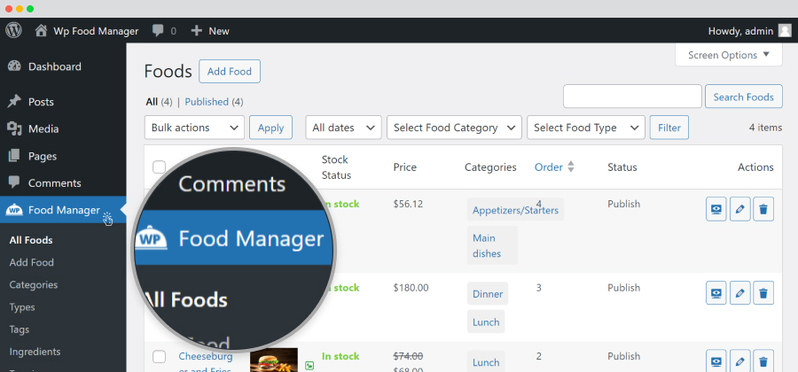Edit the food priced $56.12

coord(740,209)
